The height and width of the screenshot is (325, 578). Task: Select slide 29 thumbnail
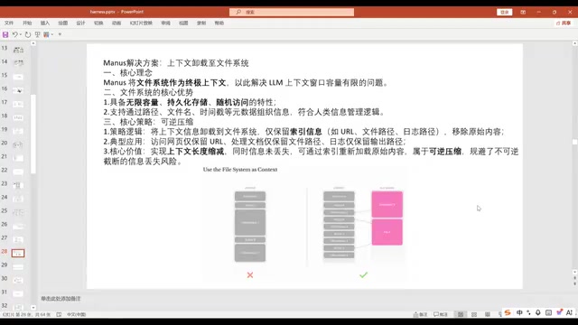tap(18, 266)
